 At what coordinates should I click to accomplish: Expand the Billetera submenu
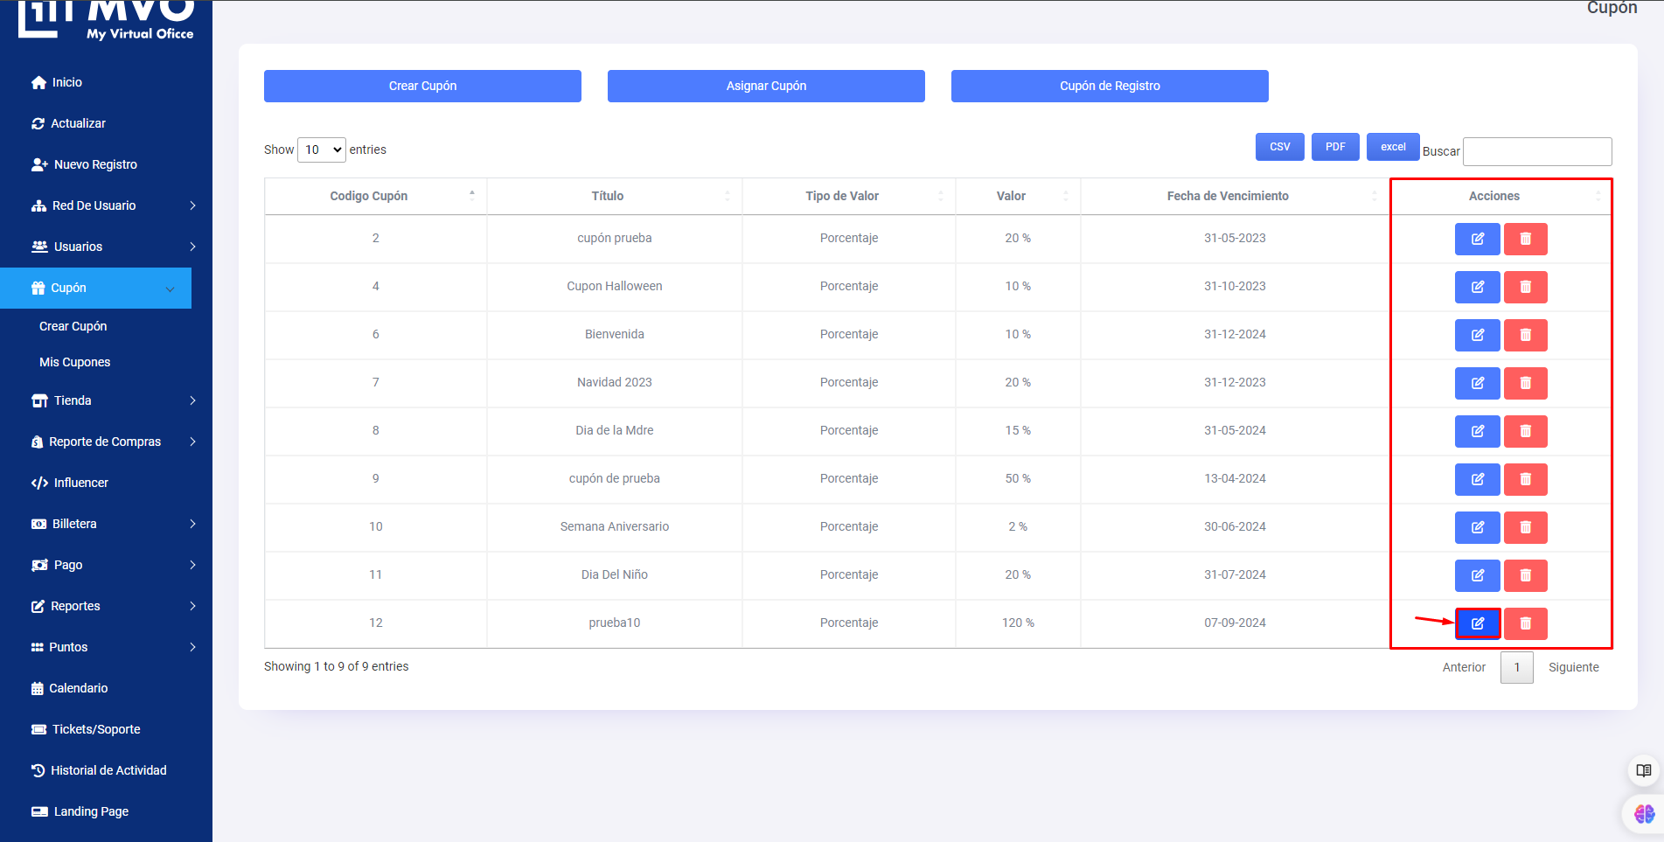[x=112, y=524]
